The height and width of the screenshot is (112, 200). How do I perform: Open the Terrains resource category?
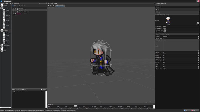[4, 5]
